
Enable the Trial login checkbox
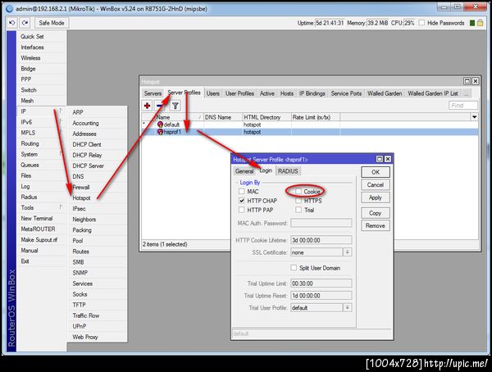click(x=298, y=210)
